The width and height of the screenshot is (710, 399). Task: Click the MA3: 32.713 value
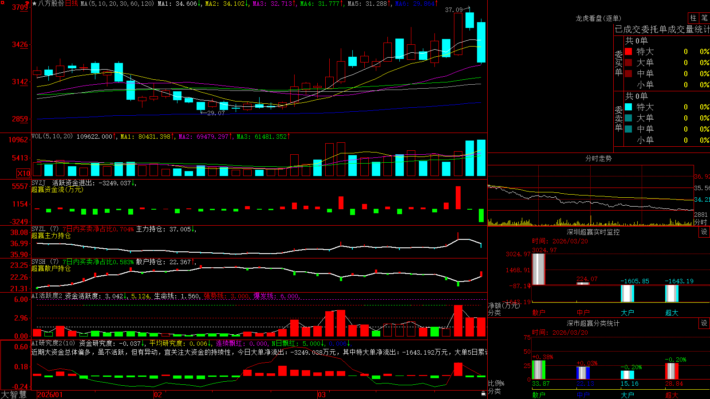pyautogui.click(x=274, y=4)
